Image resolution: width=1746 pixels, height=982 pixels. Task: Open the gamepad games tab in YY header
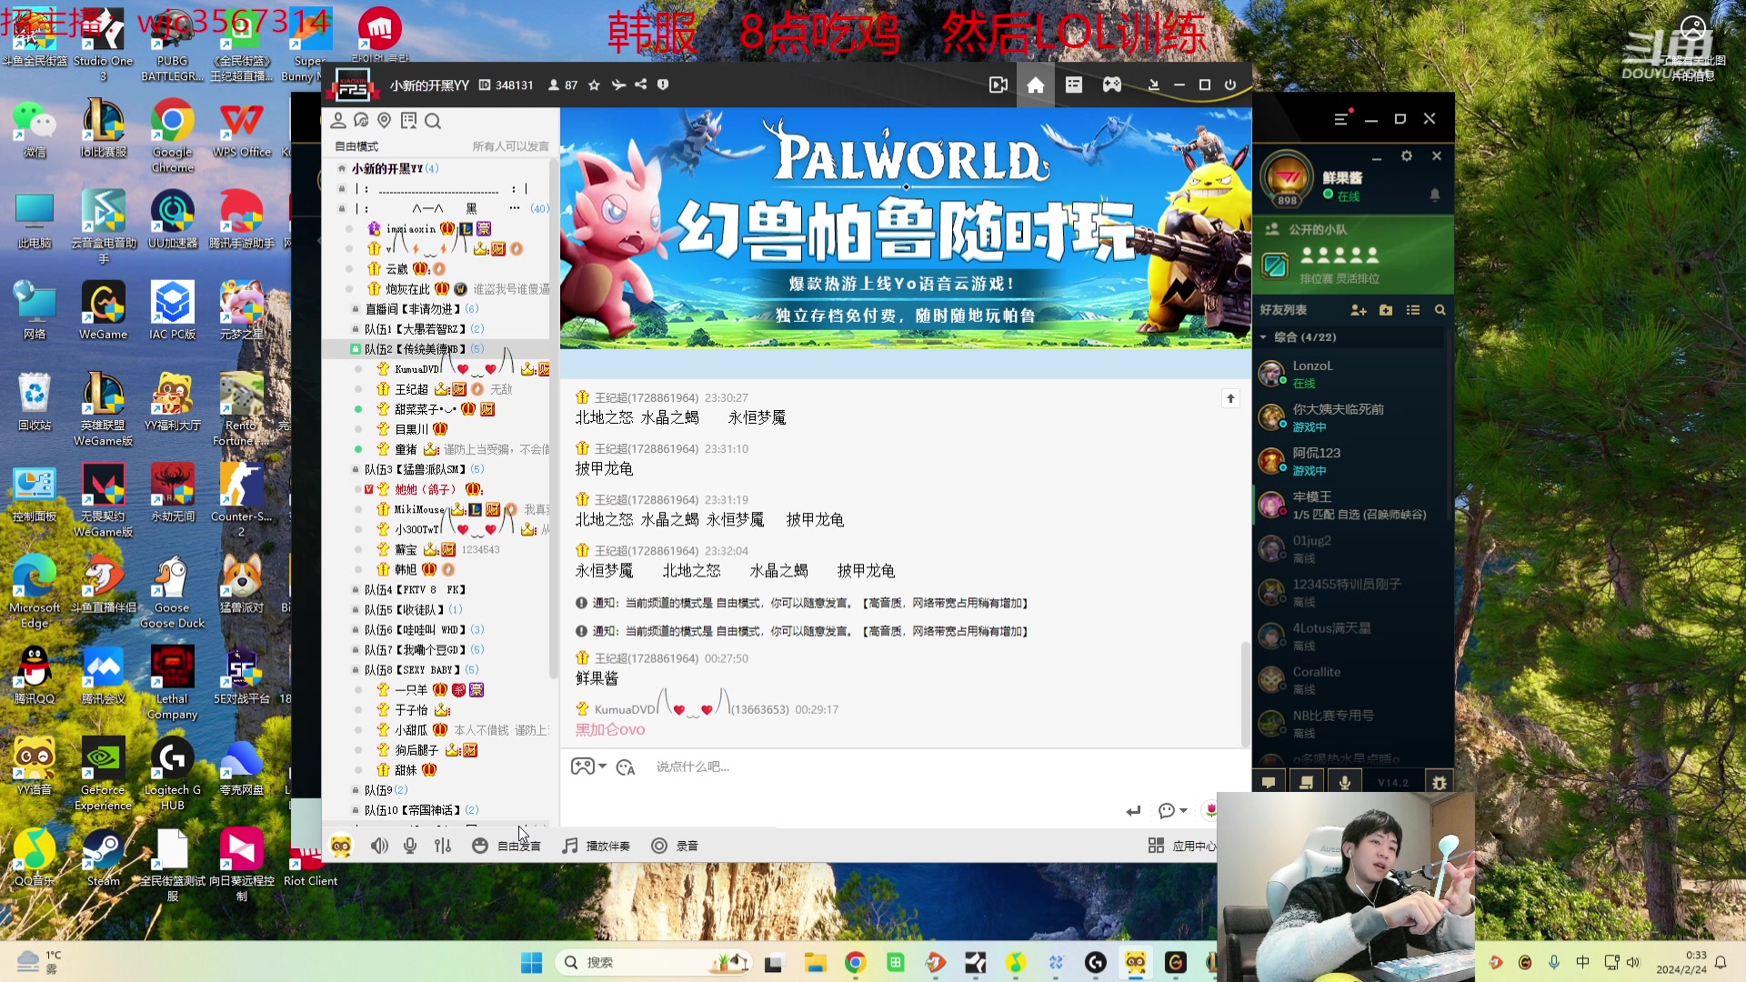pyautogui.click(x=1112, y=85)
